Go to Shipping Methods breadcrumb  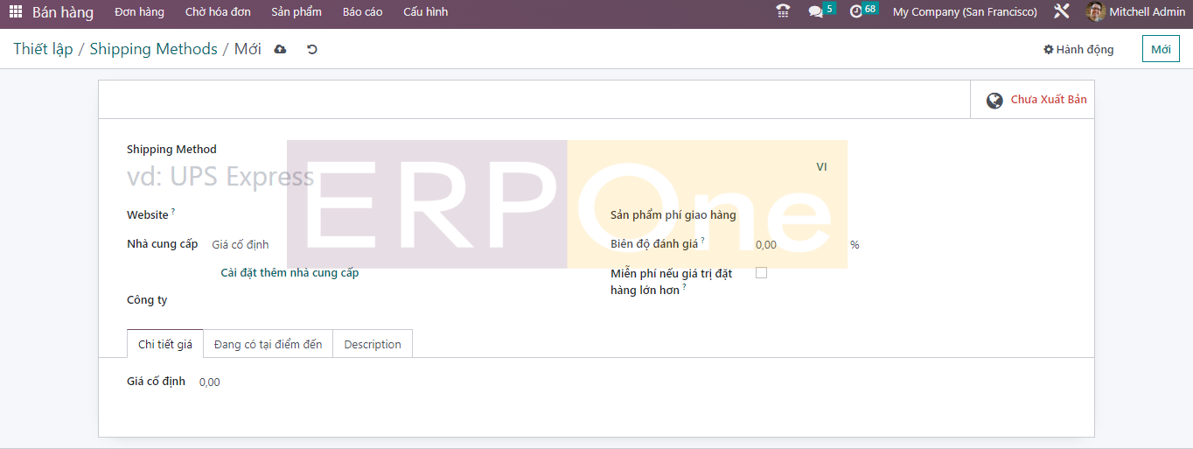coord(153,50)
